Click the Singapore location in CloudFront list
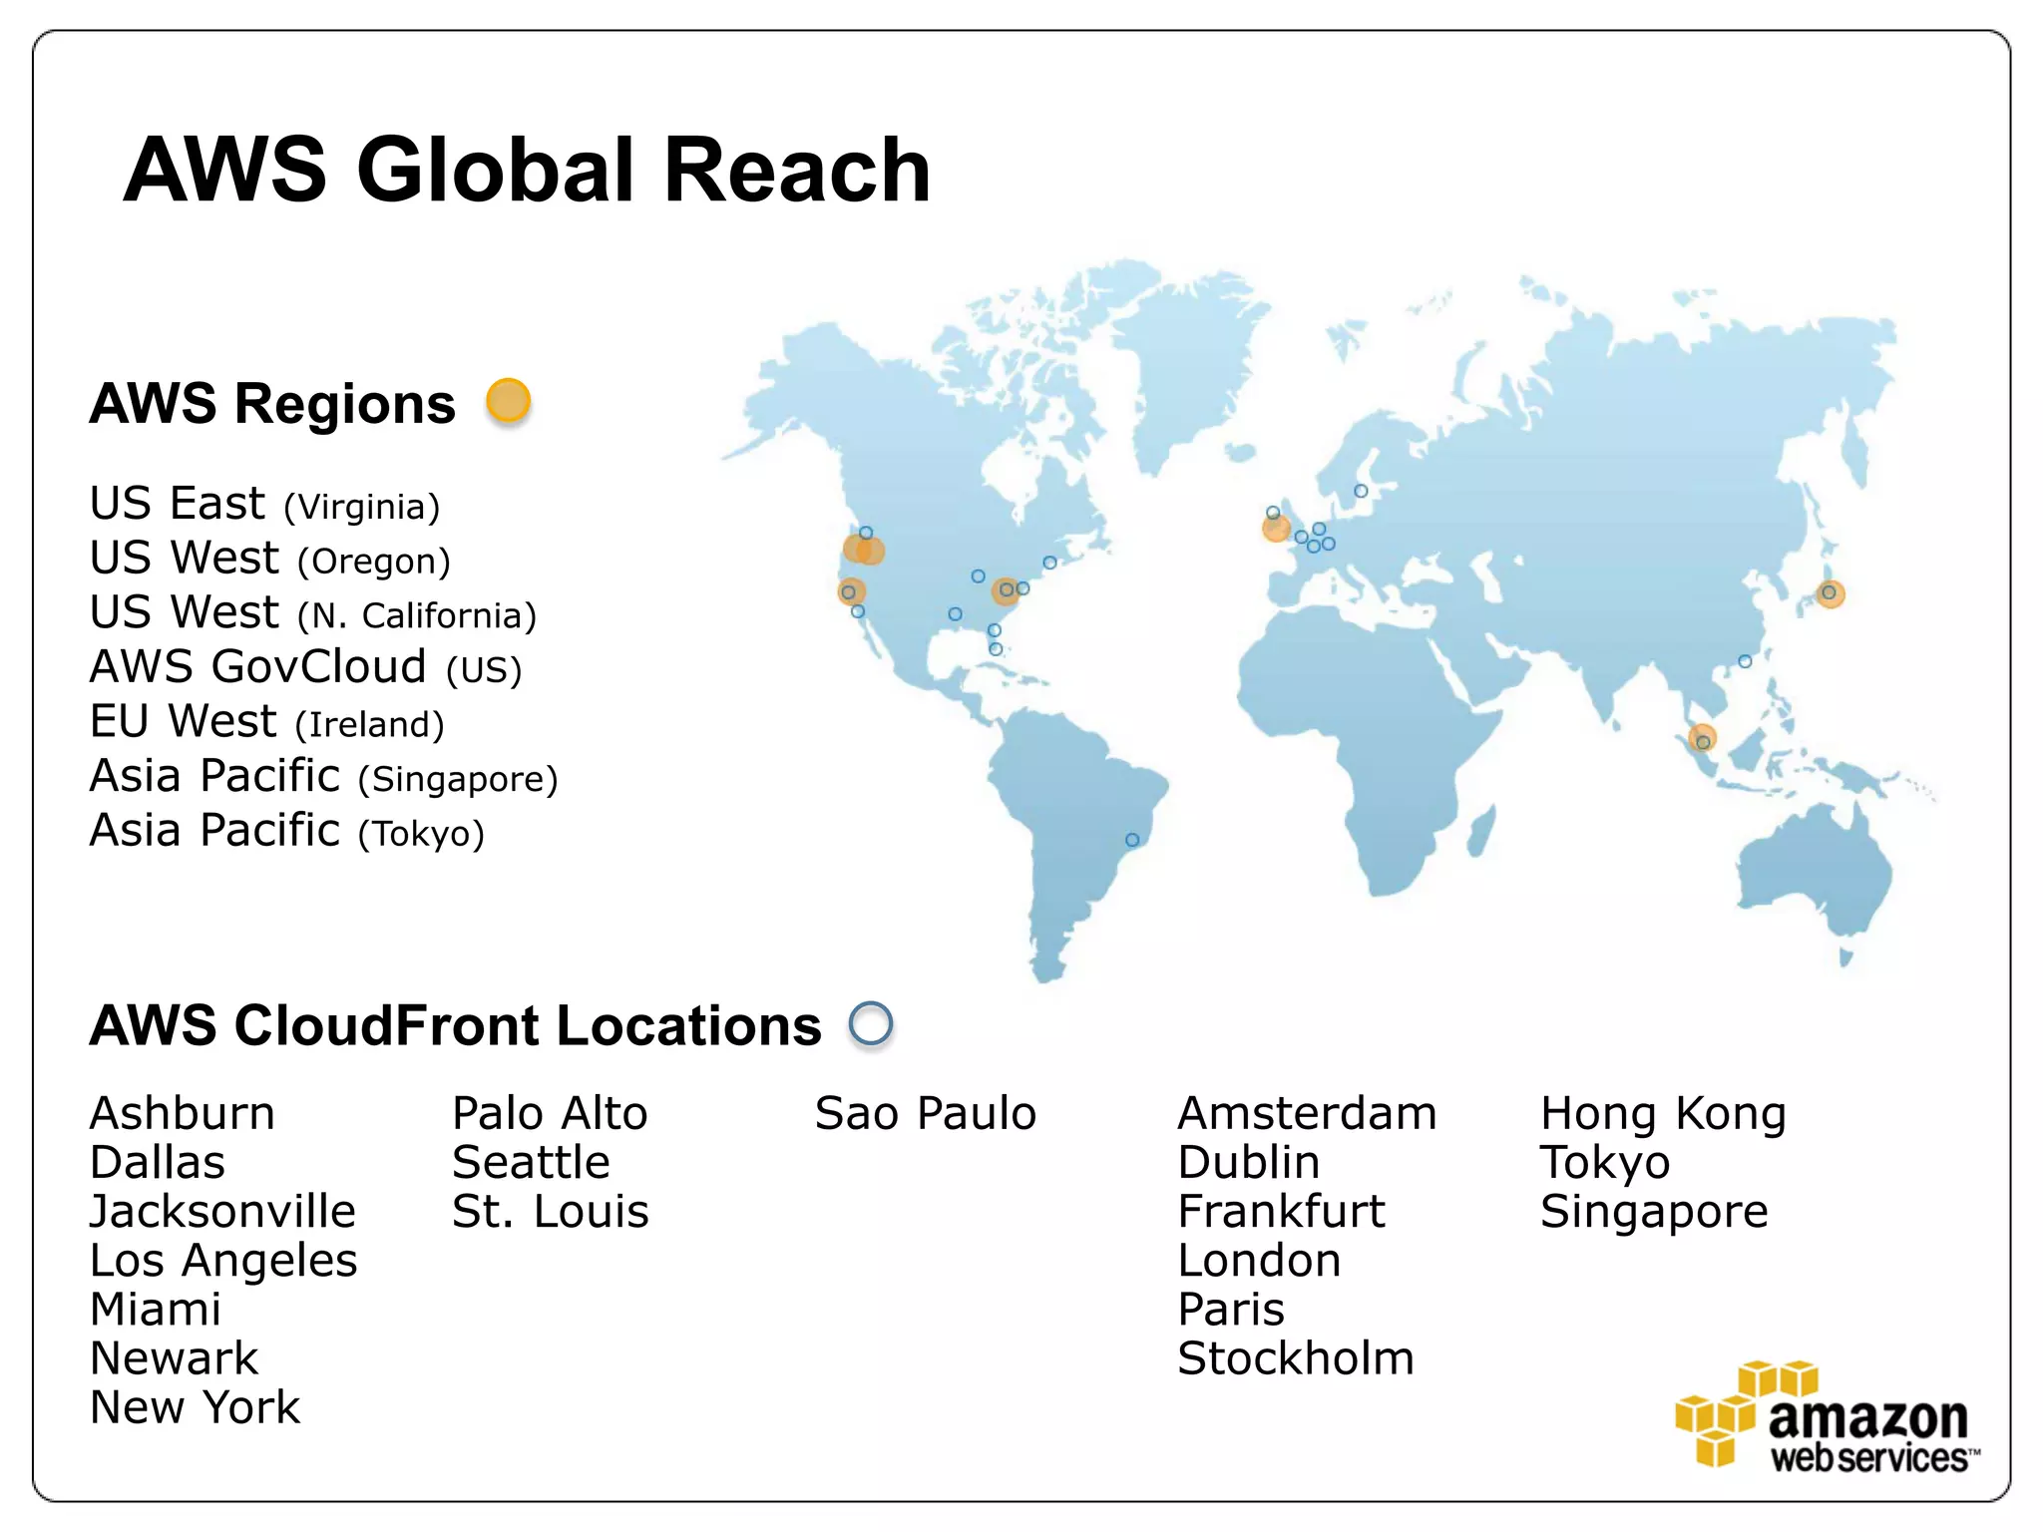Viewport: 2043px width, 1532px height. pyautogui.click(x=1654, y=1213)
